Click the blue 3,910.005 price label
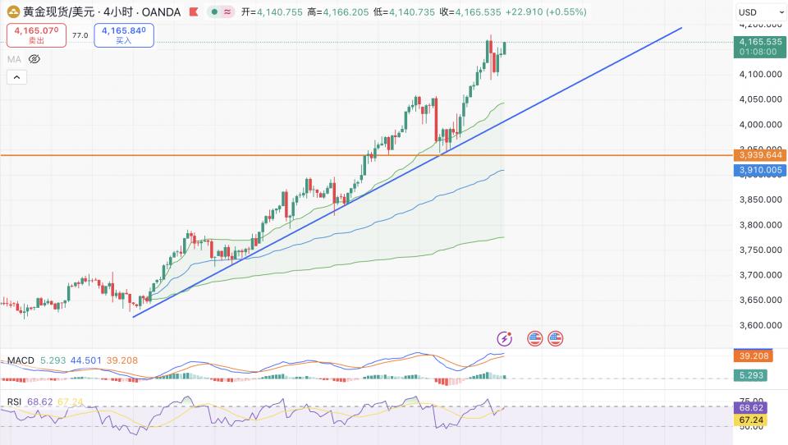Screen dimensions: 788x445 pyautogui.click(x=761, y=170)
